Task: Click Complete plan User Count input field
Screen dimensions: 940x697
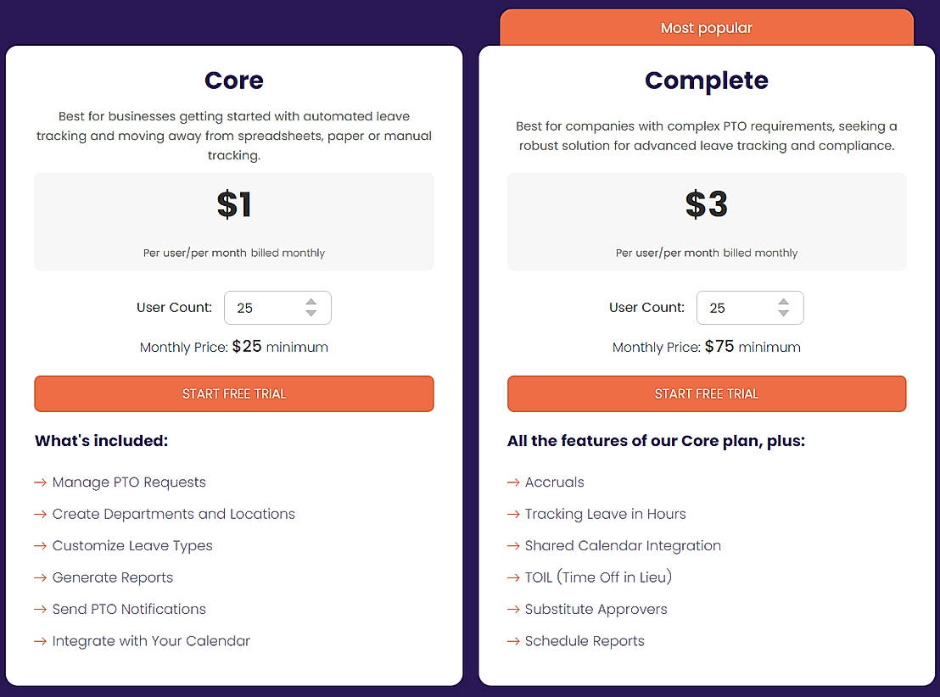Action: pyautogui.click(x=736, y=308)
